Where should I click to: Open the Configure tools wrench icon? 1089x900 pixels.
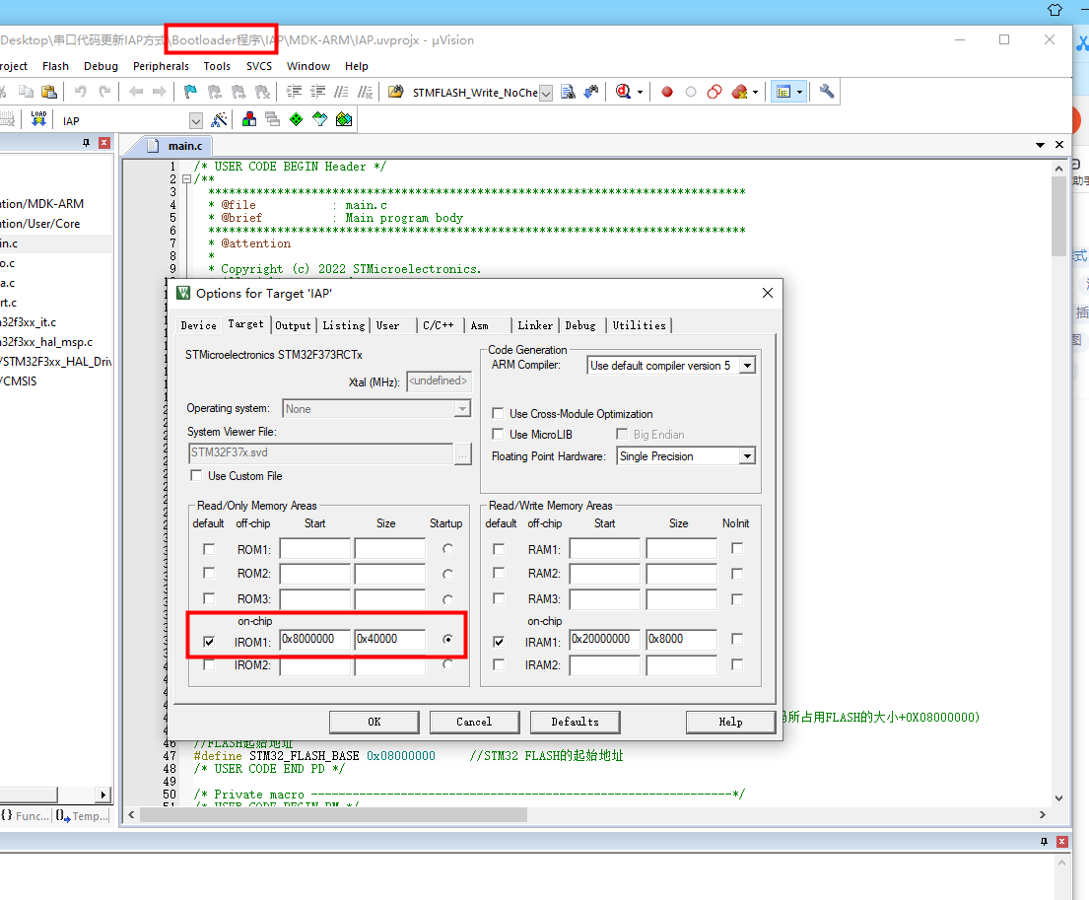point(825,90)
